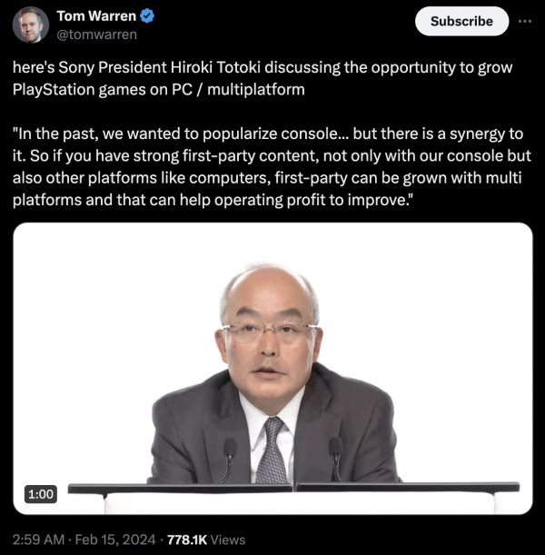Open the three-dot more options menu
The image size is (545, 555).
coord(524,21)
